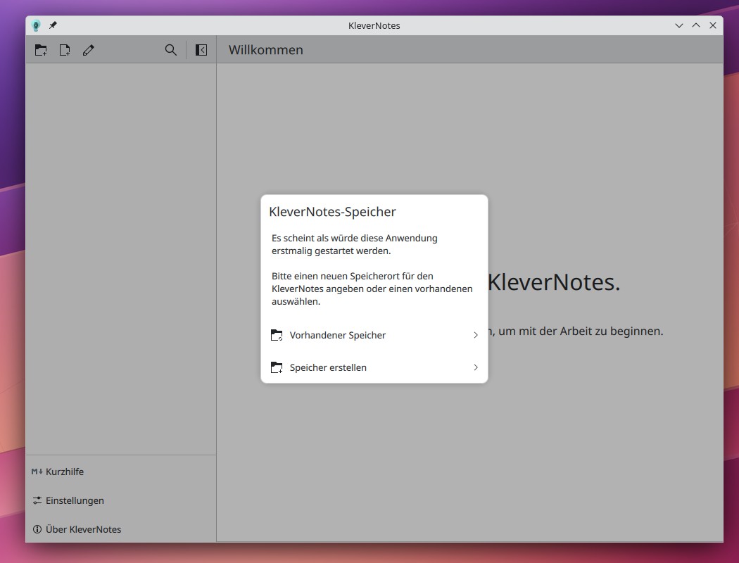Viewport: 739px width, 563px height.
Task: Open Einstellungen from the sidebar
Action: [75, 500]
